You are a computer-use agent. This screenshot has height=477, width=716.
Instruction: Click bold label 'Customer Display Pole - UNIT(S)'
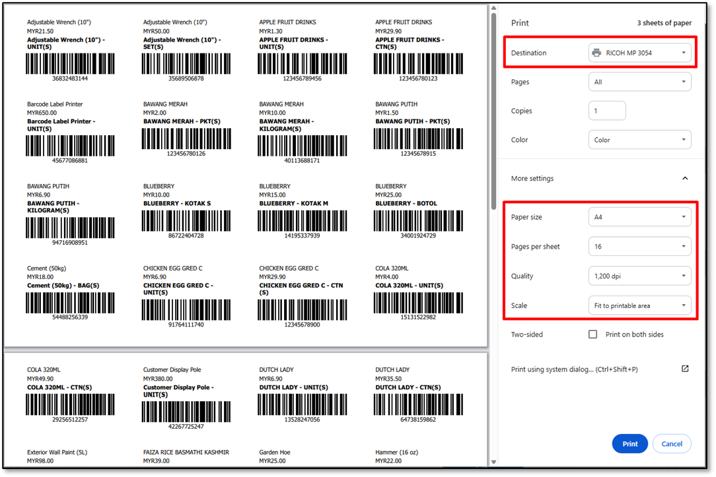(178, 391)
